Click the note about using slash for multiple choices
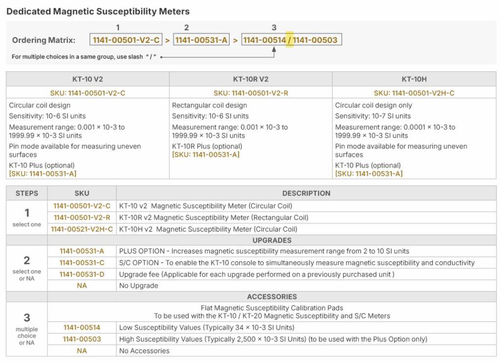 (x=84, y=57)
